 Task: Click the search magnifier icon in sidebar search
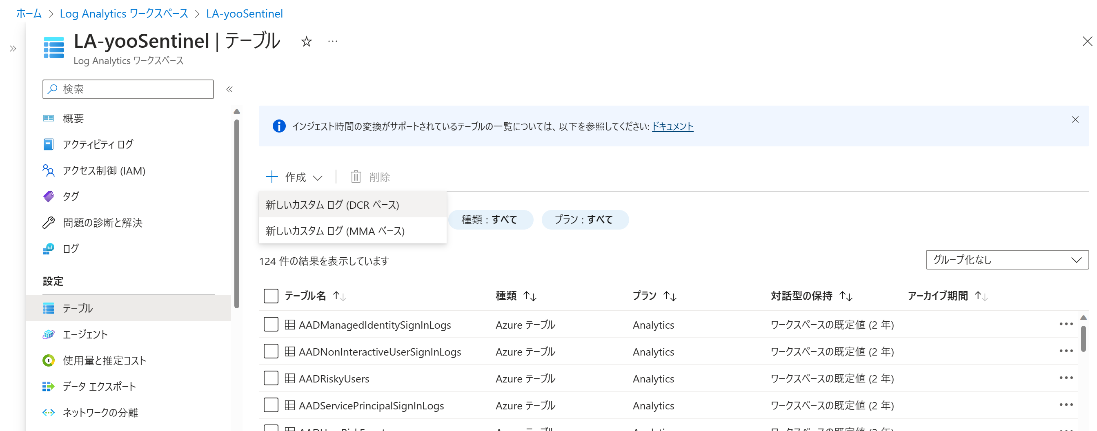point(52,89)
